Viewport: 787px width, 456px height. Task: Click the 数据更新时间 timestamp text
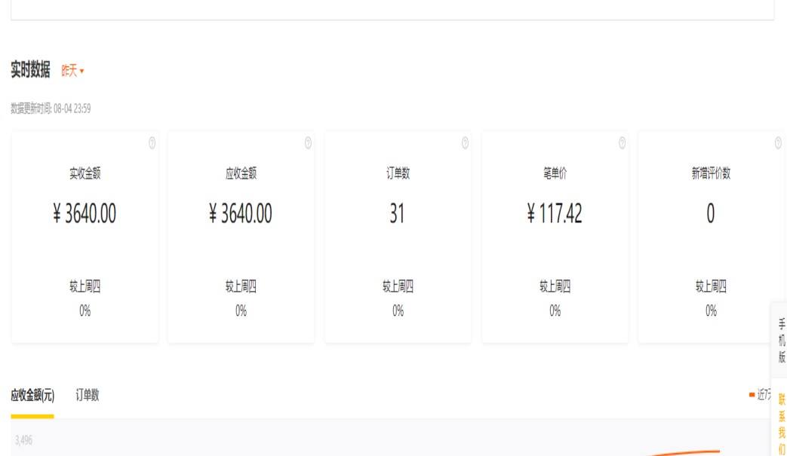tap(51, 109)
